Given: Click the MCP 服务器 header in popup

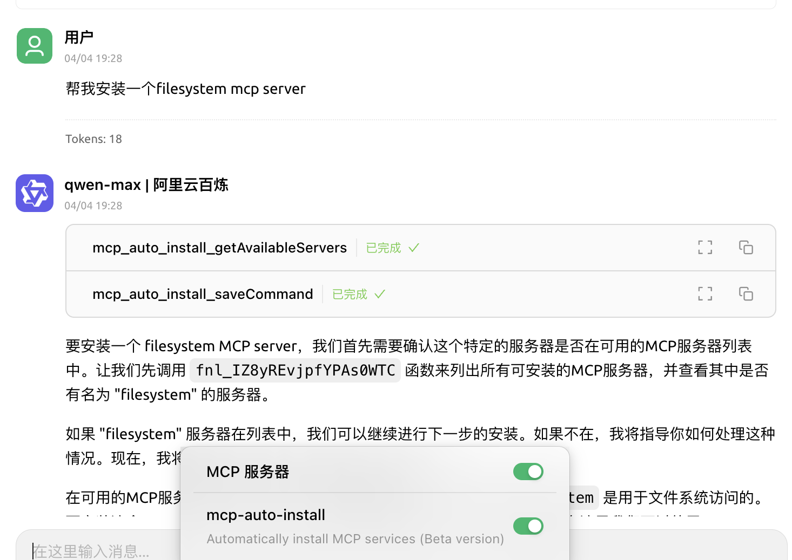Looking at the screenshot, I should (x=248, y=472).
